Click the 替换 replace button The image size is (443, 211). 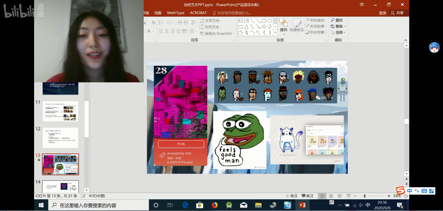point(338,26)
